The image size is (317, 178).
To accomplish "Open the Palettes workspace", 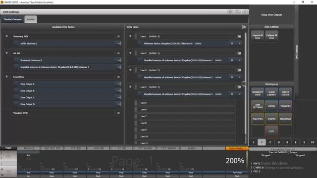I will pos(258,119).
